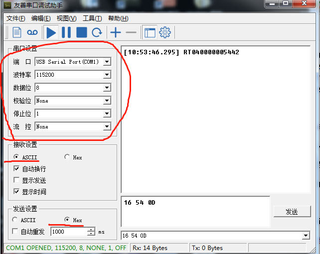320x254 pixels.
Task: Click the tape-style log icon in toolbar
Action: click(x=32, y=33)
